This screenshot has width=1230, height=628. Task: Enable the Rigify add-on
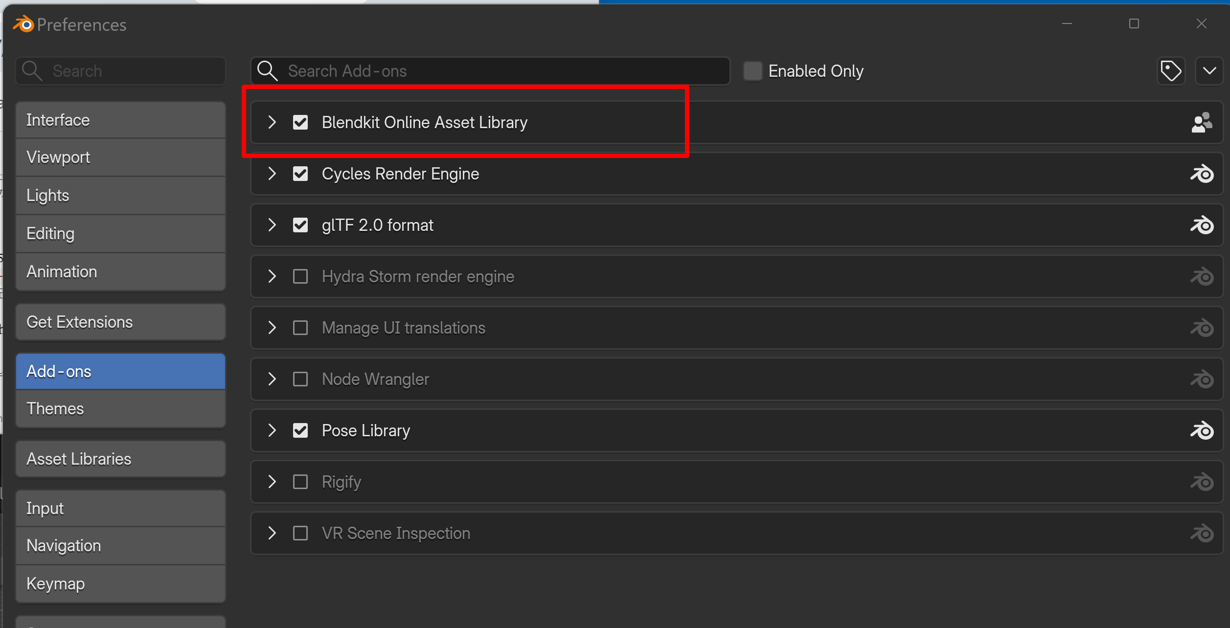(300, 482)
